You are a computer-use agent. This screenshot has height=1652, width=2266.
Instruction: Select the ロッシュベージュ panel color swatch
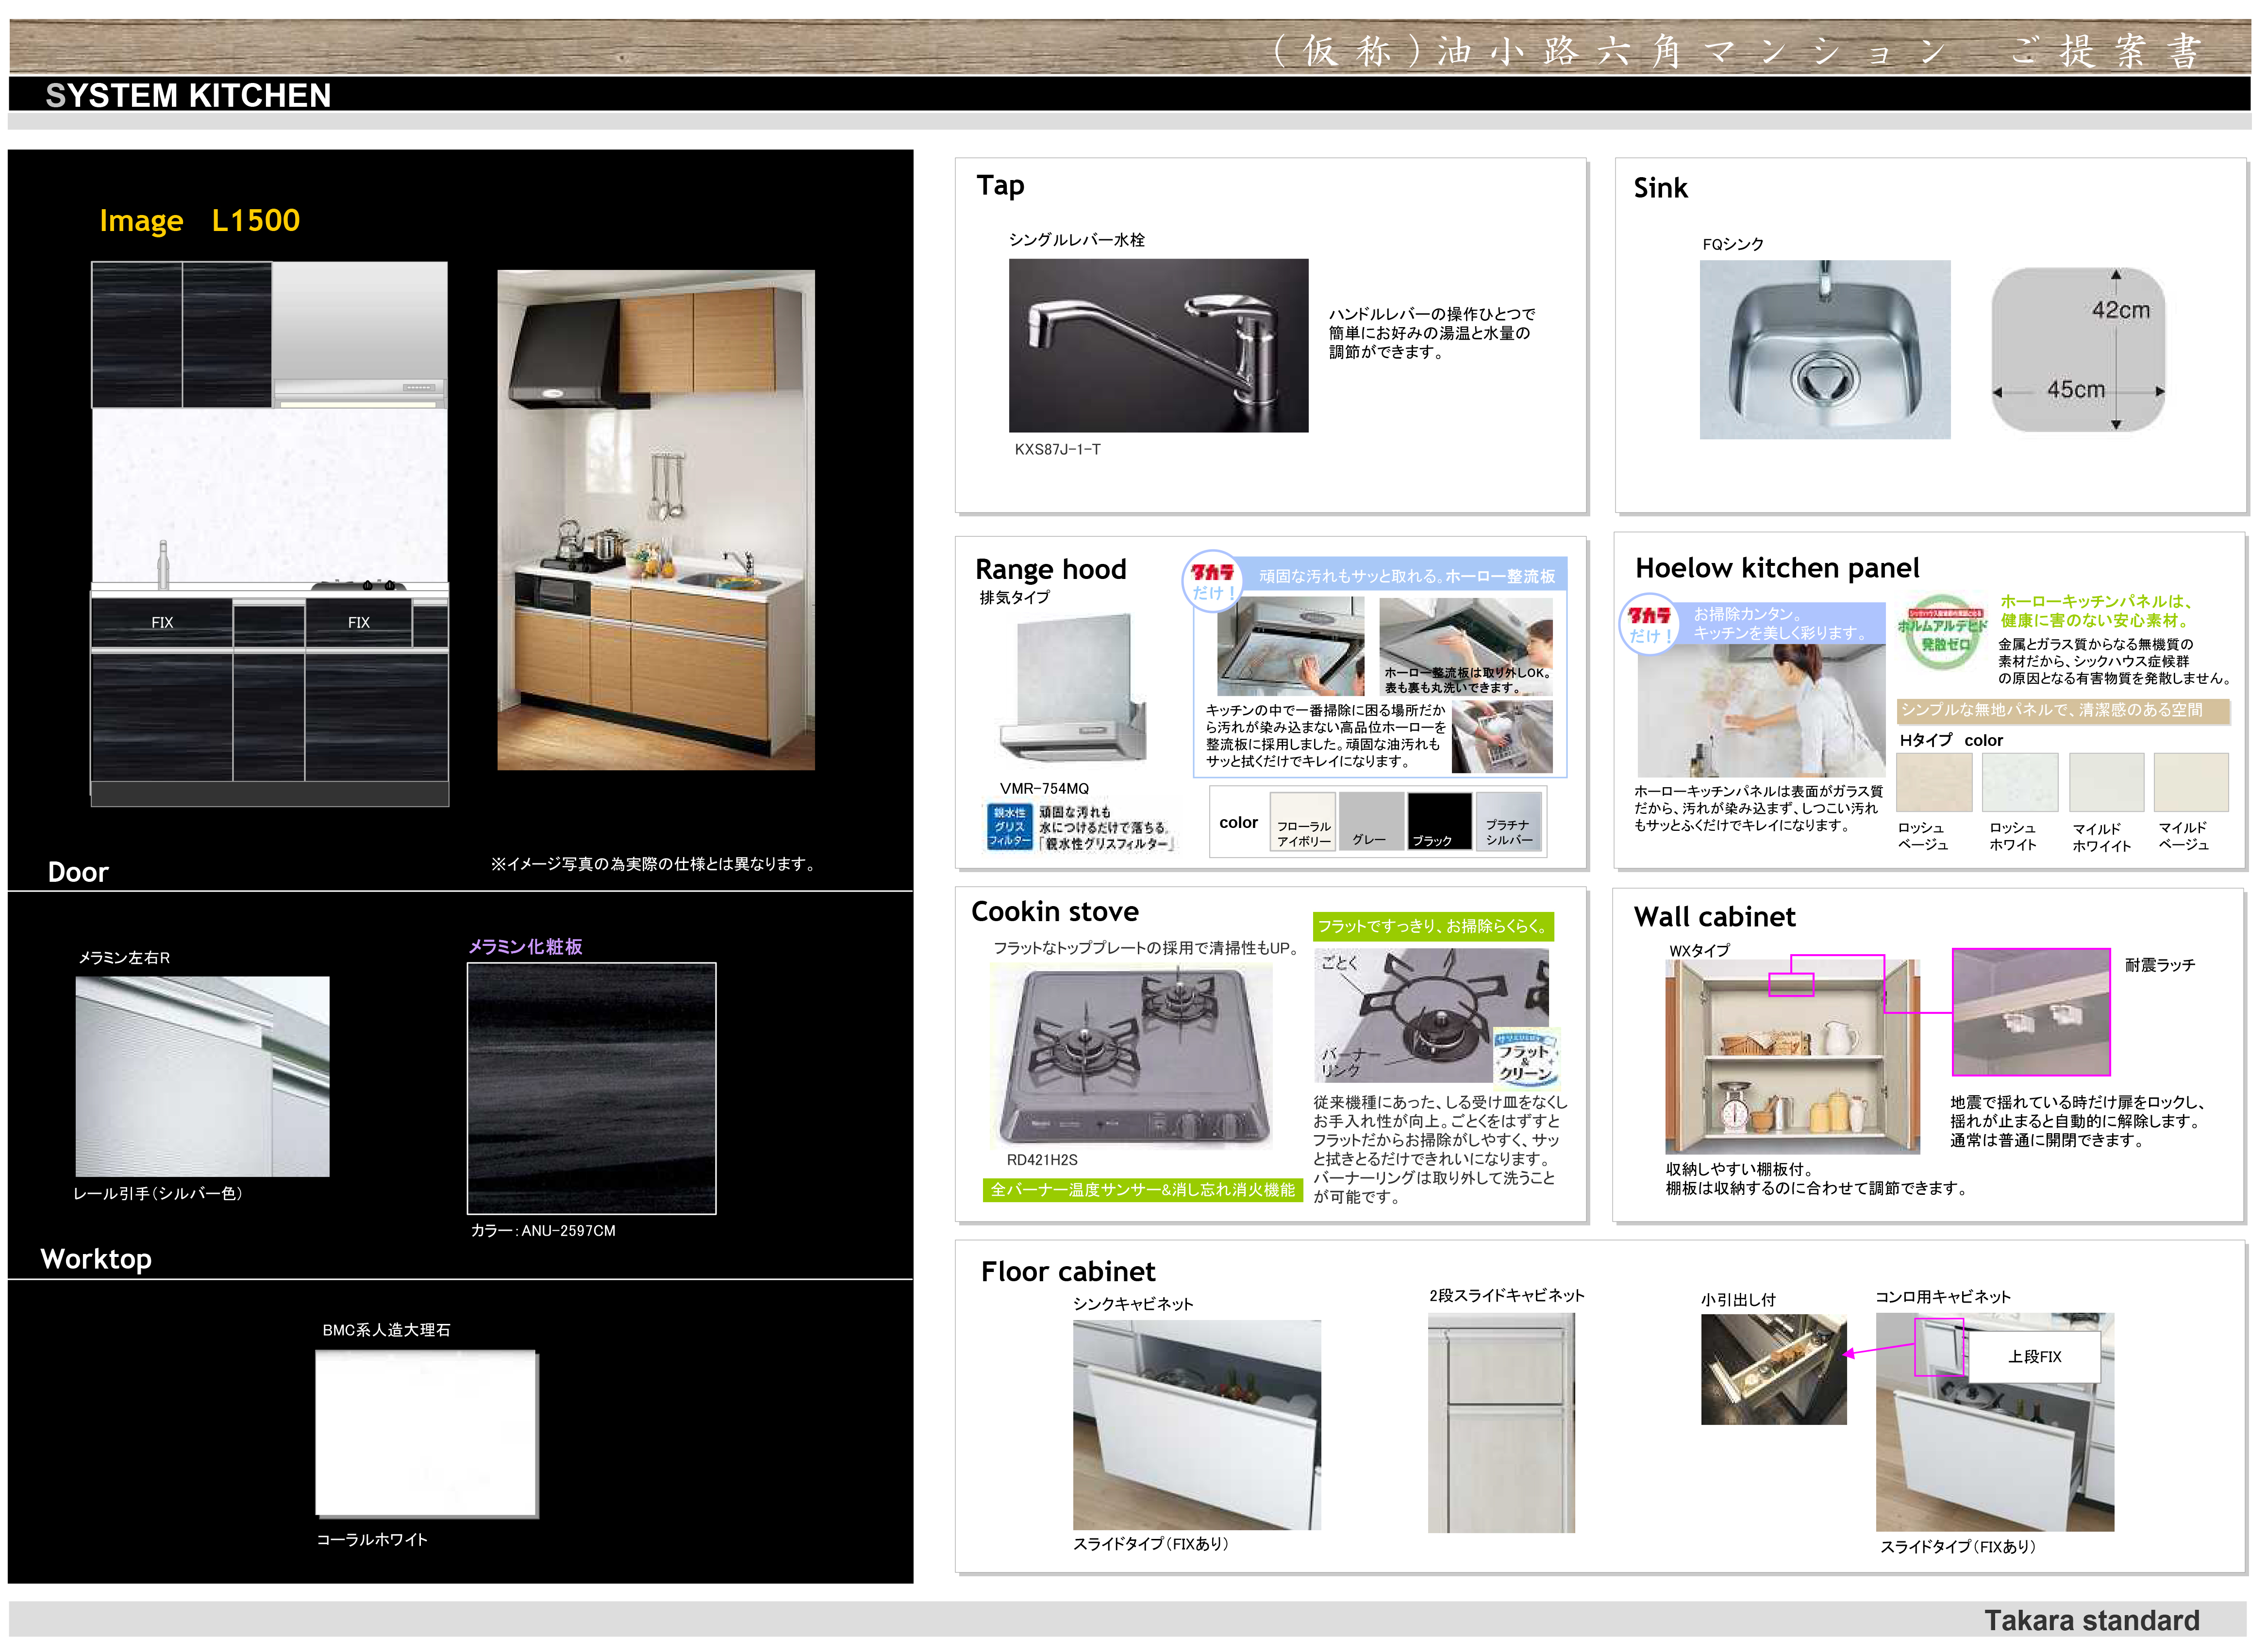[x=1933, y=782]
